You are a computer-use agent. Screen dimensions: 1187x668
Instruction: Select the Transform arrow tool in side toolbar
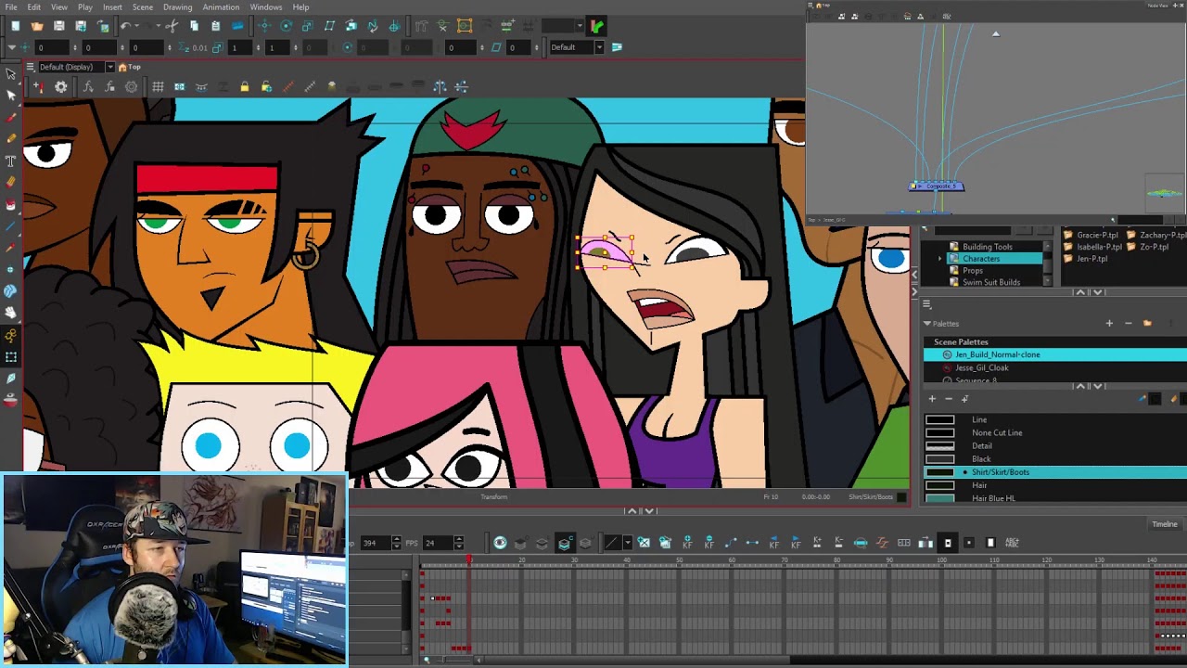tap(11, 73)
